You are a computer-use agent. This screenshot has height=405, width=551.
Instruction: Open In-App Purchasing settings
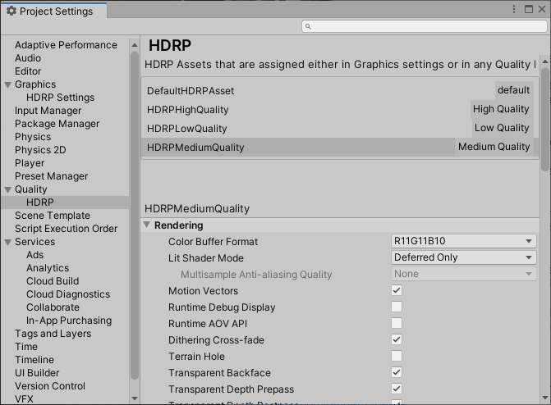[x=69, y=321]
